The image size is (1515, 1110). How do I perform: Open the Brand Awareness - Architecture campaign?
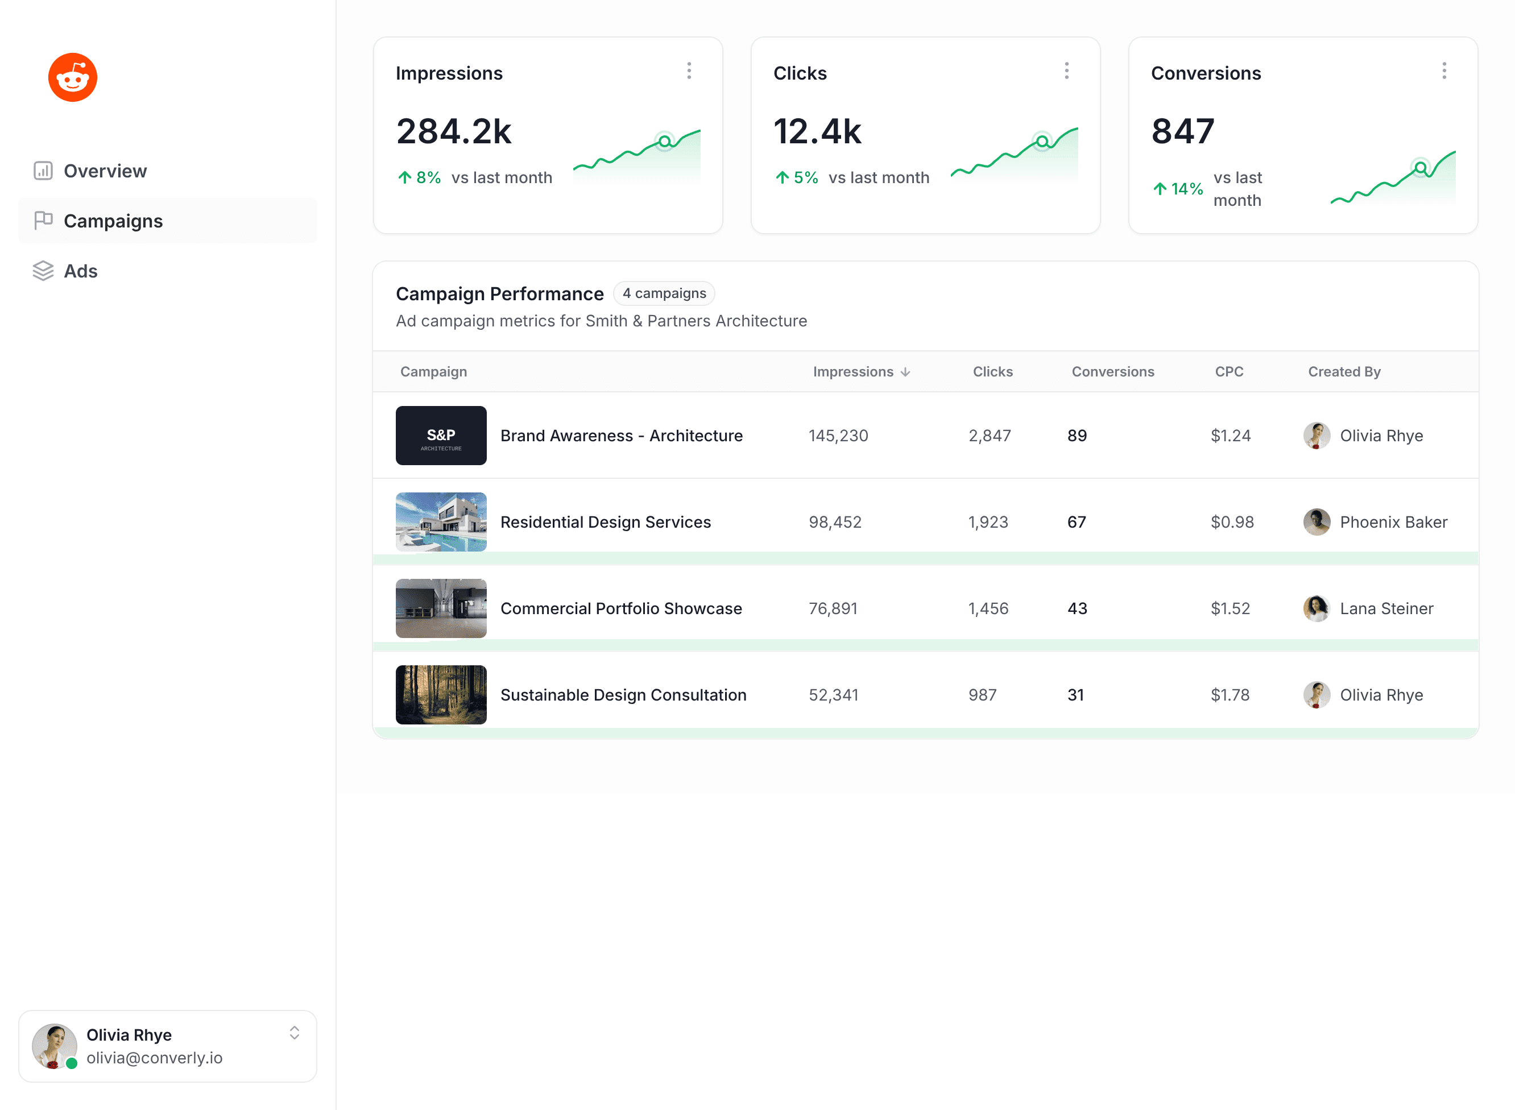[x=621, y=436]
